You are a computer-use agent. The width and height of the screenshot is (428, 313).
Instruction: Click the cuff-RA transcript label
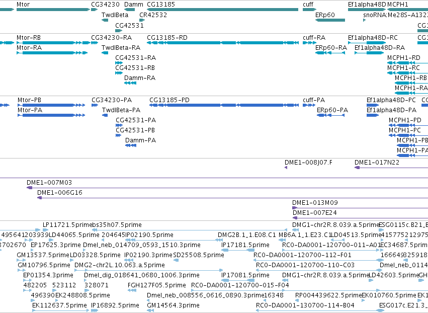pos(314,38)
